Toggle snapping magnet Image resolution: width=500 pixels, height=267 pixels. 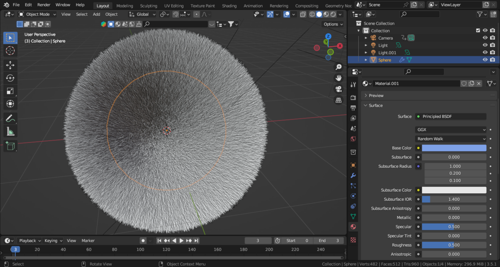point(176,14)
